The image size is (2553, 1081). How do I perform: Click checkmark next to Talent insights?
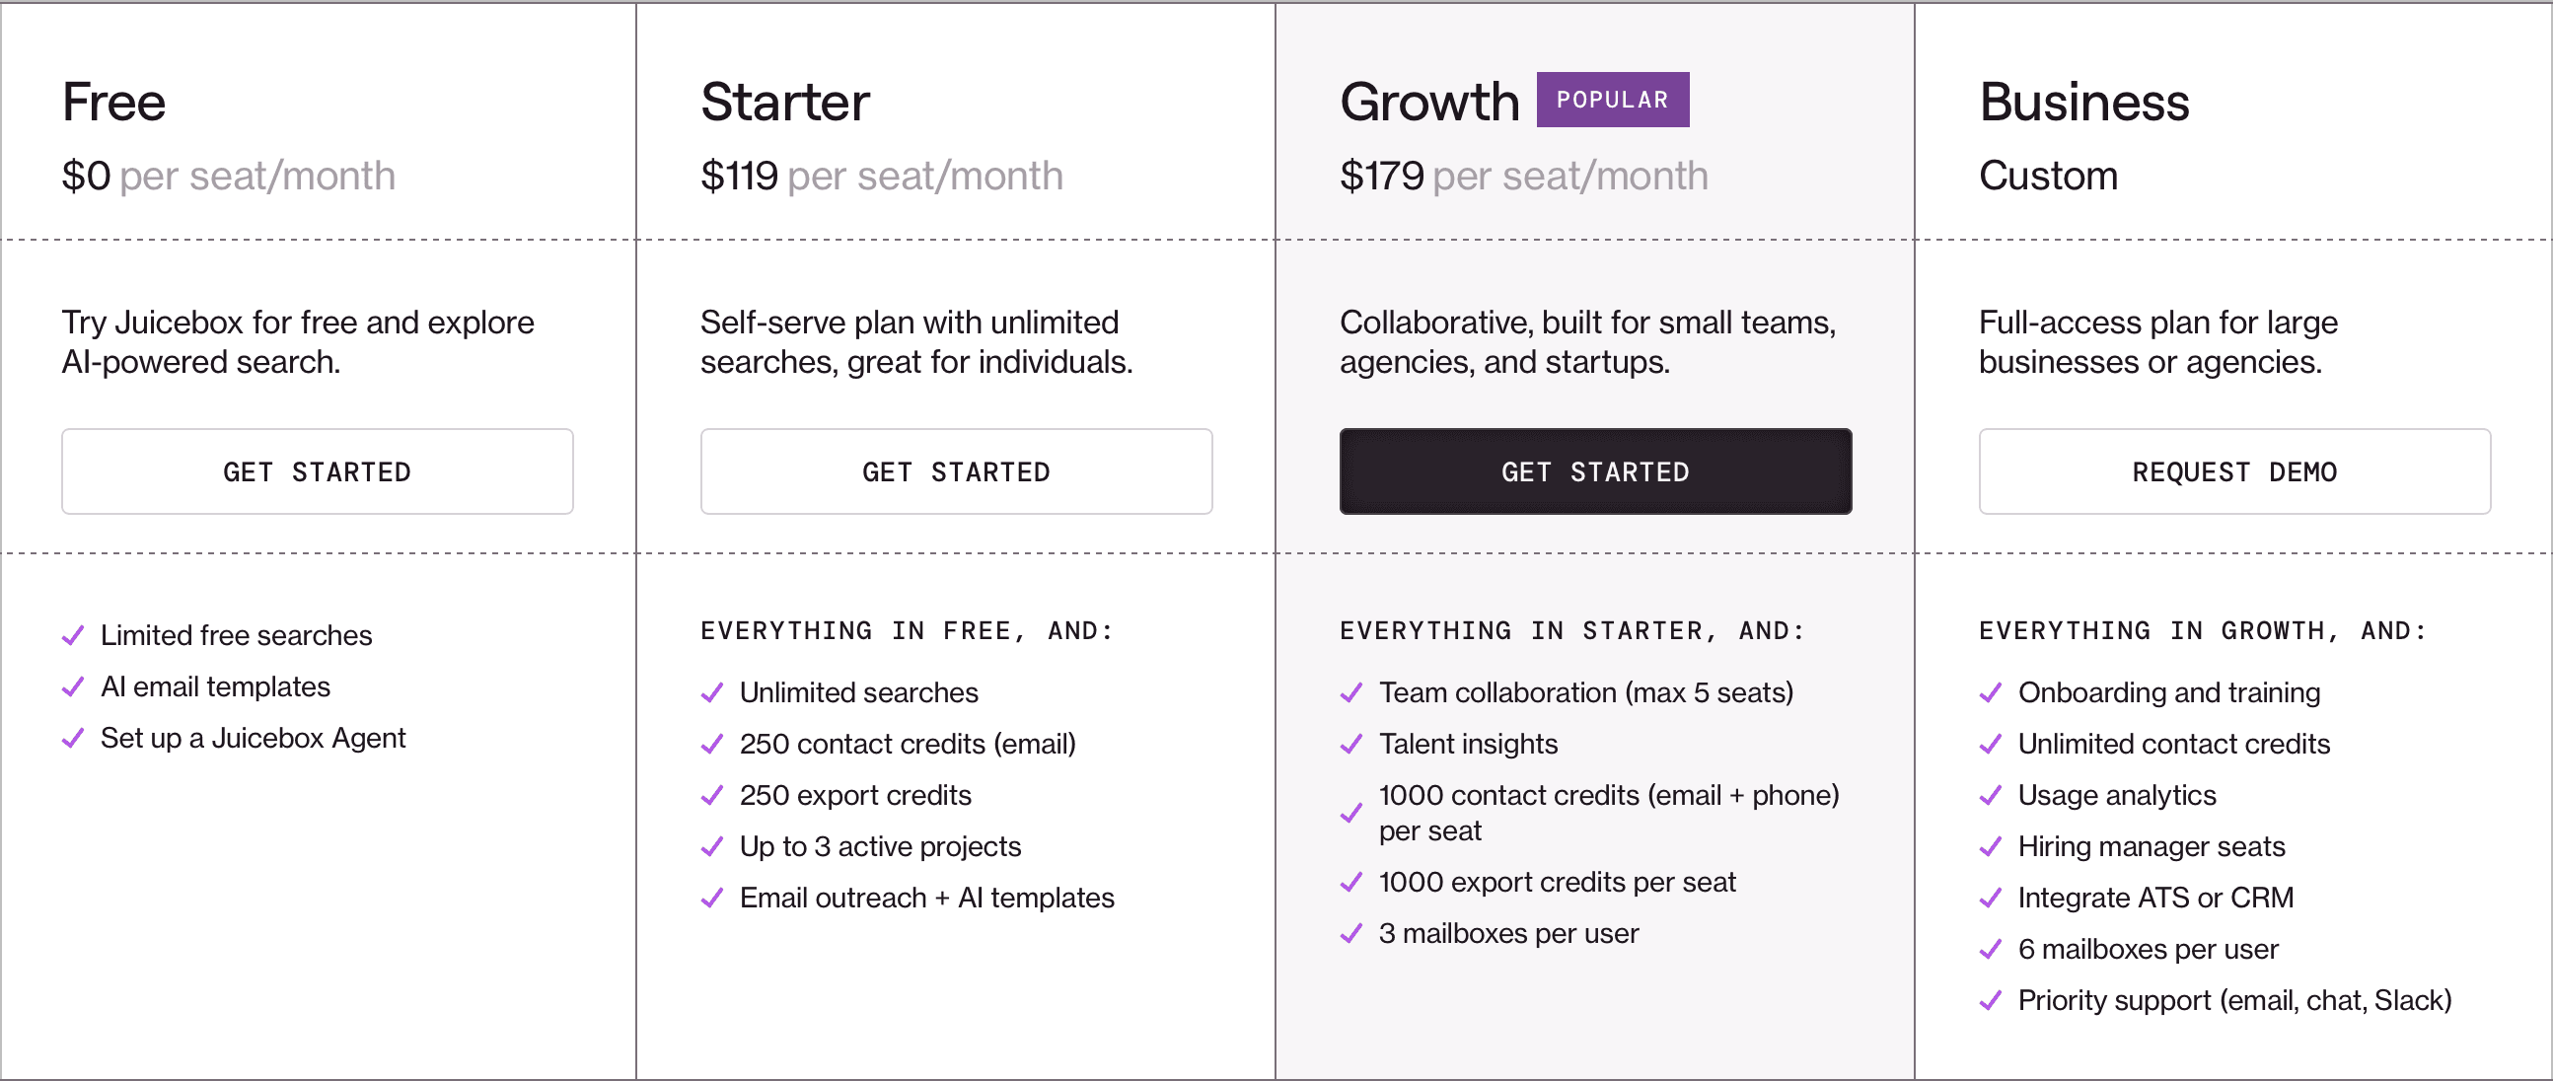tap(1350, 744)
